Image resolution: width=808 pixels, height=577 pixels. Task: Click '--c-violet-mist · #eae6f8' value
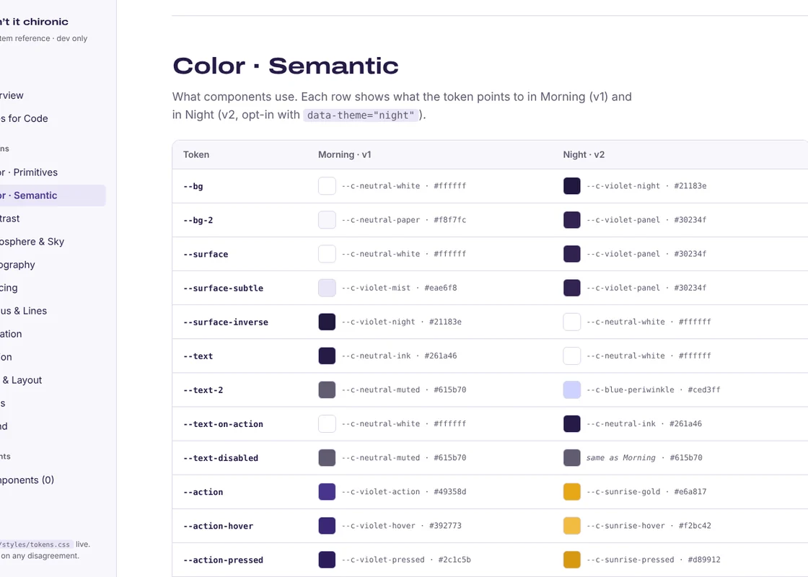click(x=399, y=288)
